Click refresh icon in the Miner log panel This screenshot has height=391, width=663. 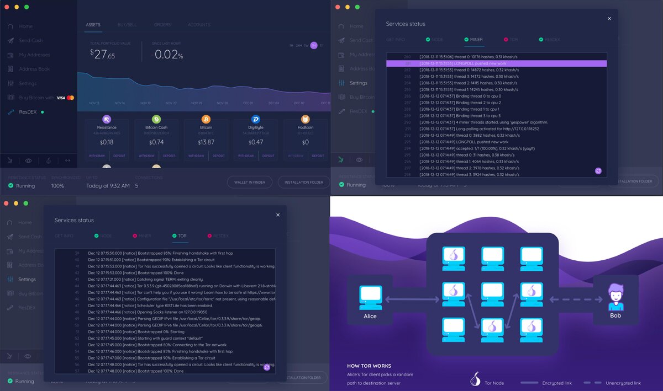[x=598, y=171]
